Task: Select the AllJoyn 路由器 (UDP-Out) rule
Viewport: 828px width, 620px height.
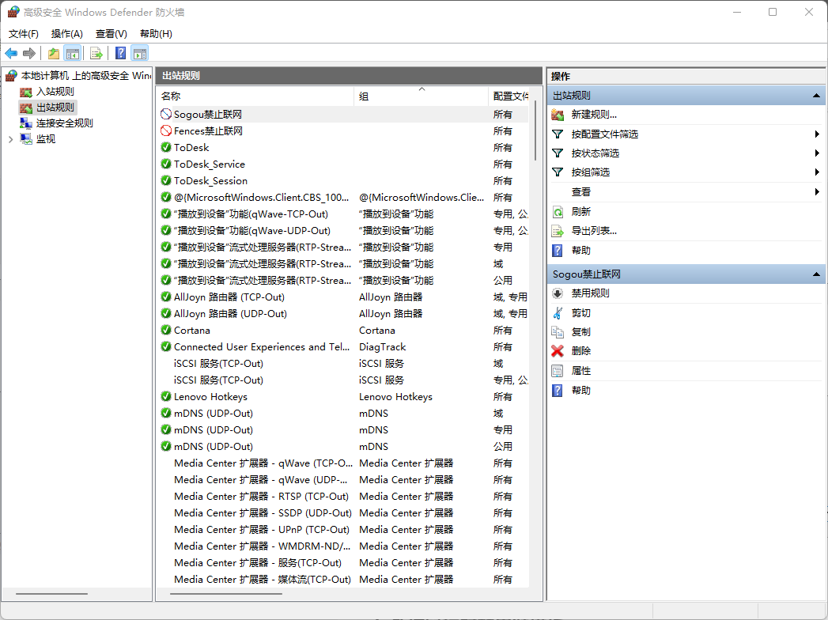Action: [x=344, y=314]
